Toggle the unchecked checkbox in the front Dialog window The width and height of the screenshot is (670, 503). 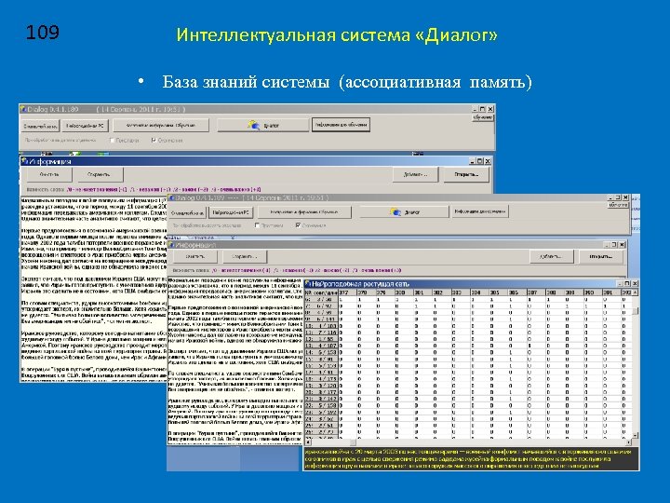click(x=257, y=225)
